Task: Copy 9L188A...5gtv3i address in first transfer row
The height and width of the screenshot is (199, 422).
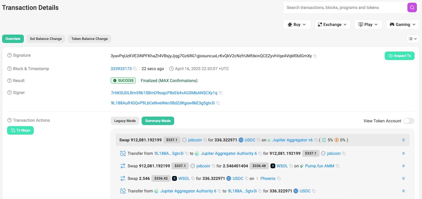Action: [x=187, y=153]
